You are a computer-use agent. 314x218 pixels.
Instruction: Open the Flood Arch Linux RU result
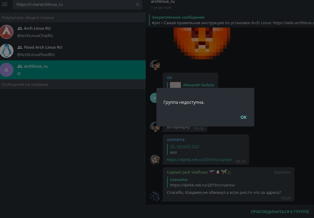point(73,51)
